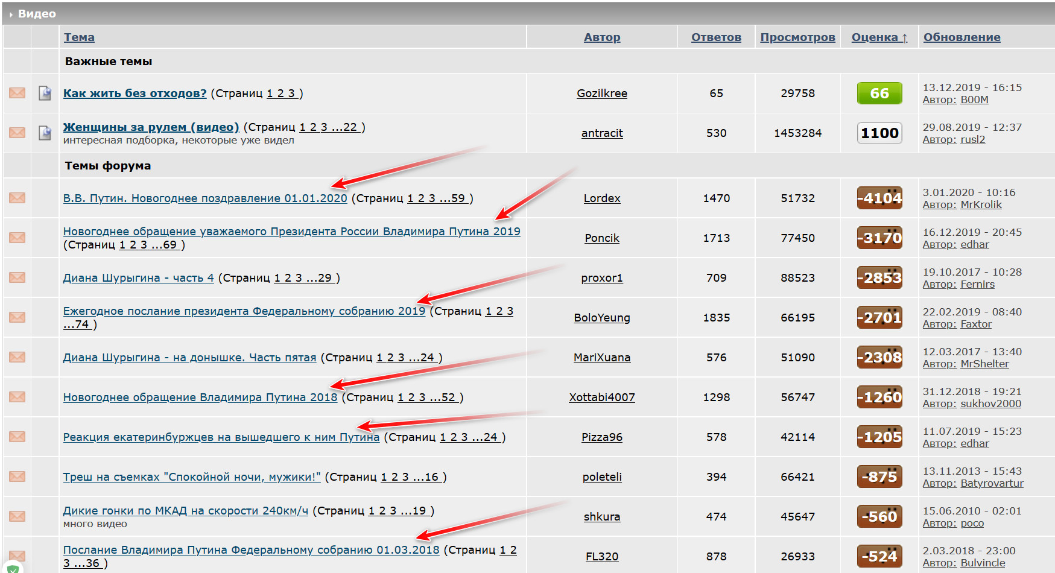1055x573 pixels.
Task: Open rating badge -3170
Action: pyautogui.click(x=879, y=238)
